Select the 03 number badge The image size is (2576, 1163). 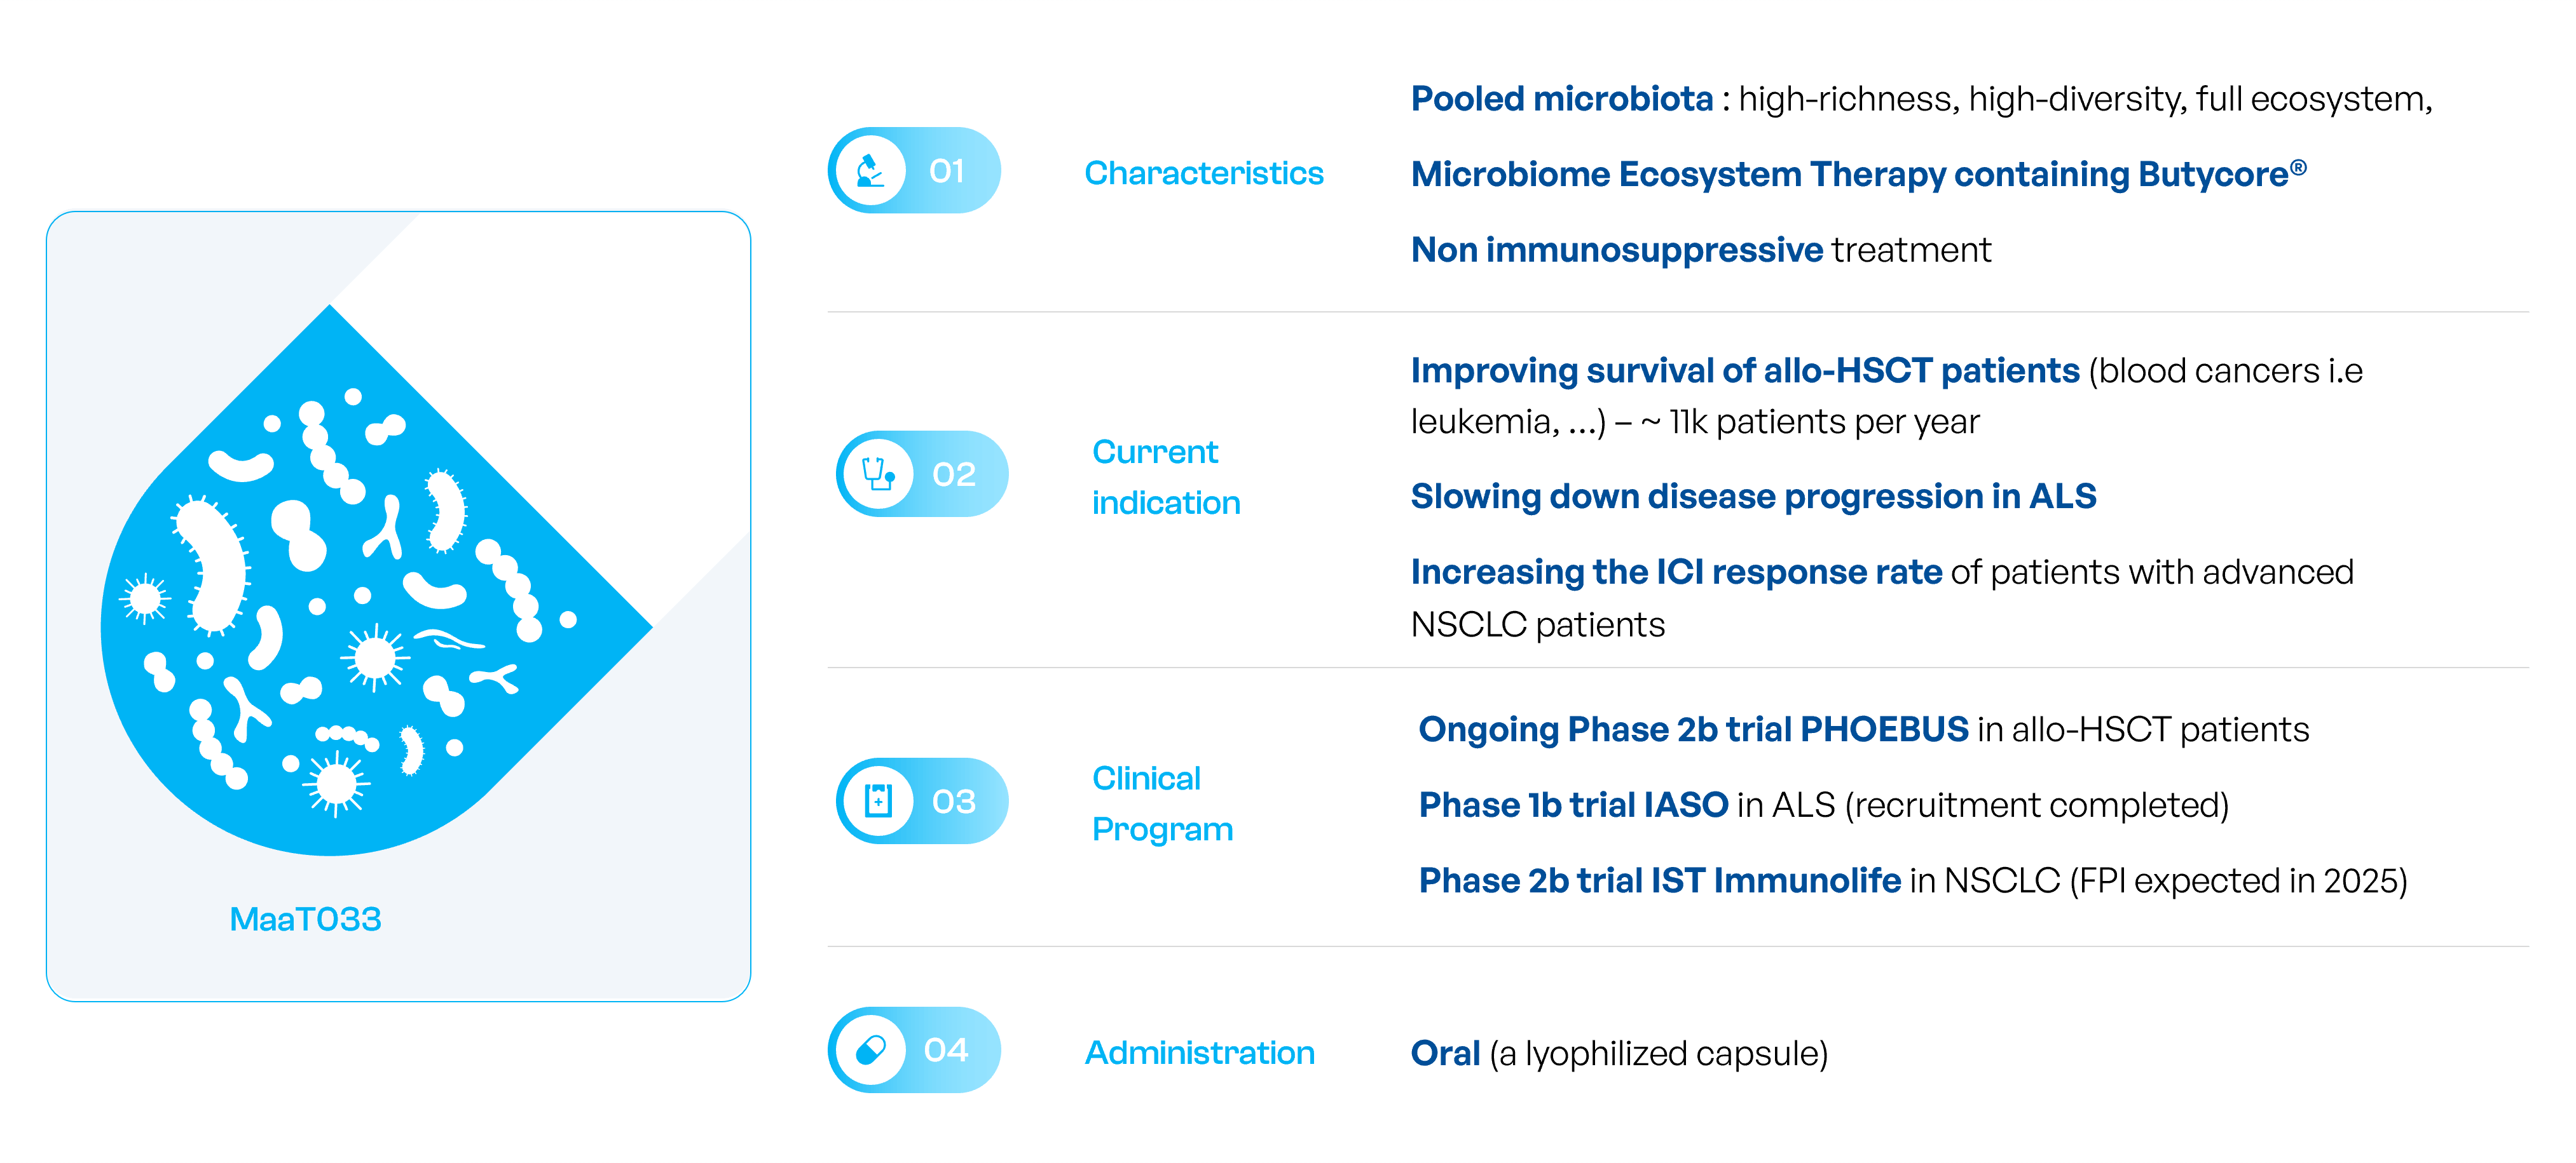point(953,800)
